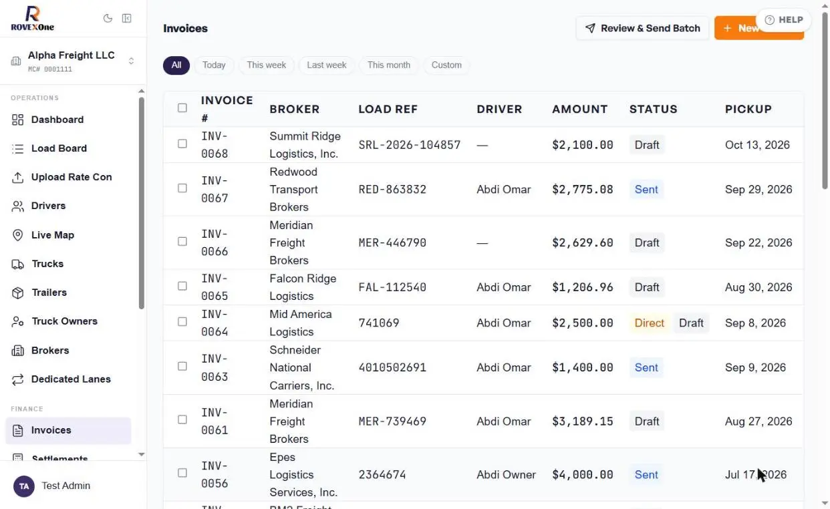Screen dimensions: 830x509
Task: Click pickup date Aug 27, 2026
Action: click(758, 421)
